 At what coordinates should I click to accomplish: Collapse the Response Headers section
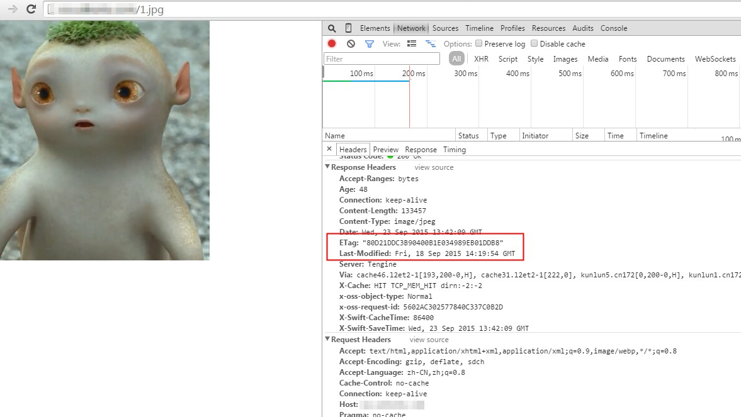[327, 167]
